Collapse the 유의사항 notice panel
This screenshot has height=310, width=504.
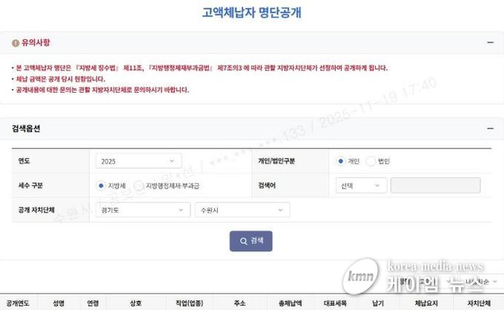489,43
